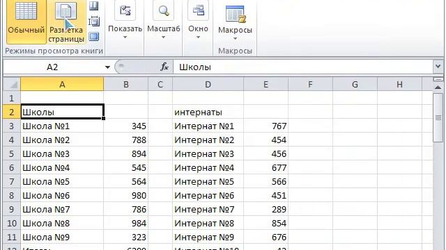Image resolution: width=446 pixels, height=250 pixels.
Task: Select row 8 header
Action: pos(12,195)
